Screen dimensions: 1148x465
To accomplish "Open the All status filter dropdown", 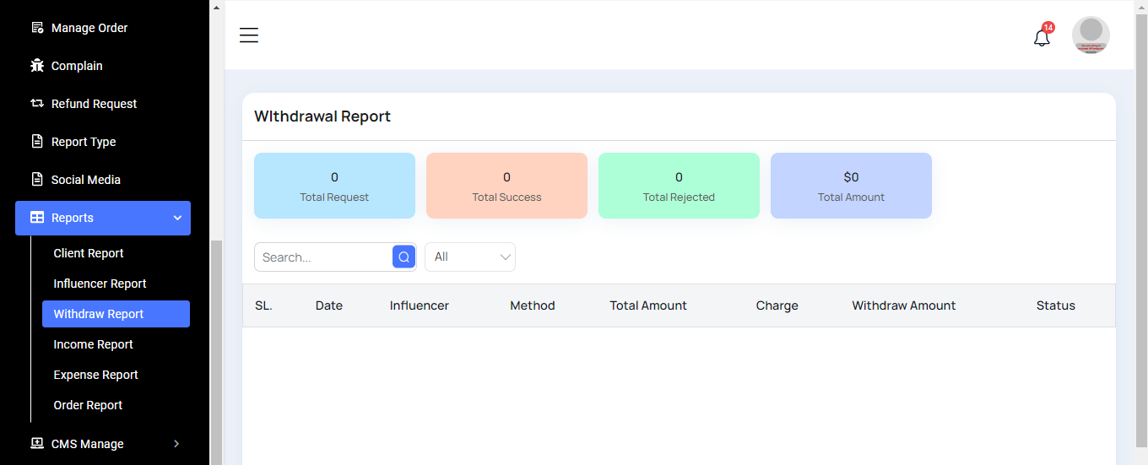I will 470,257.
